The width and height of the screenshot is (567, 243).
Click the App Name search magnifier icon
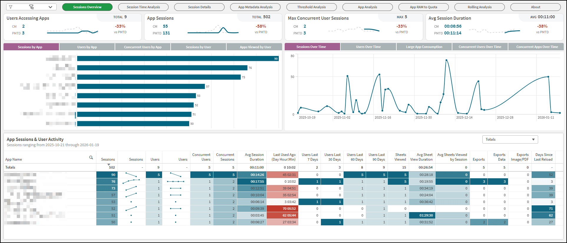click(91, 158)
